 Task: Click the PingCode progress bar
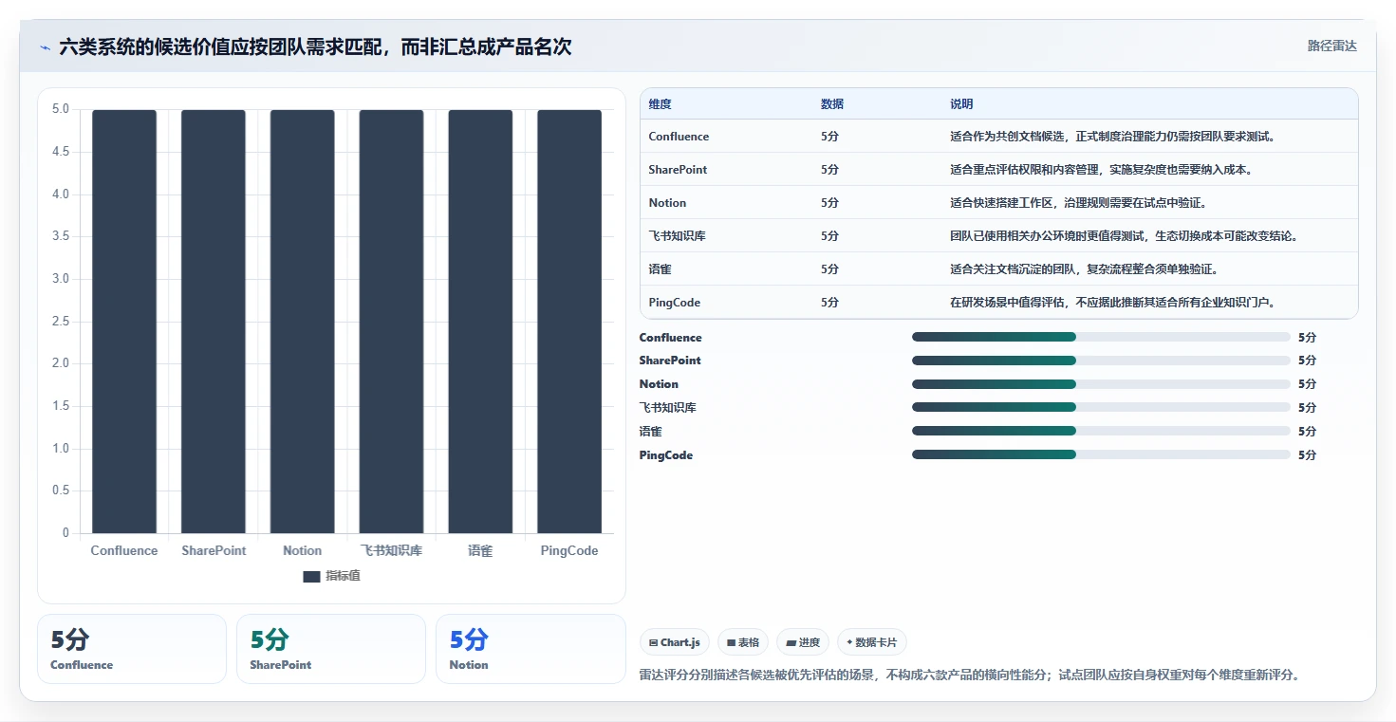(1101, 454)
